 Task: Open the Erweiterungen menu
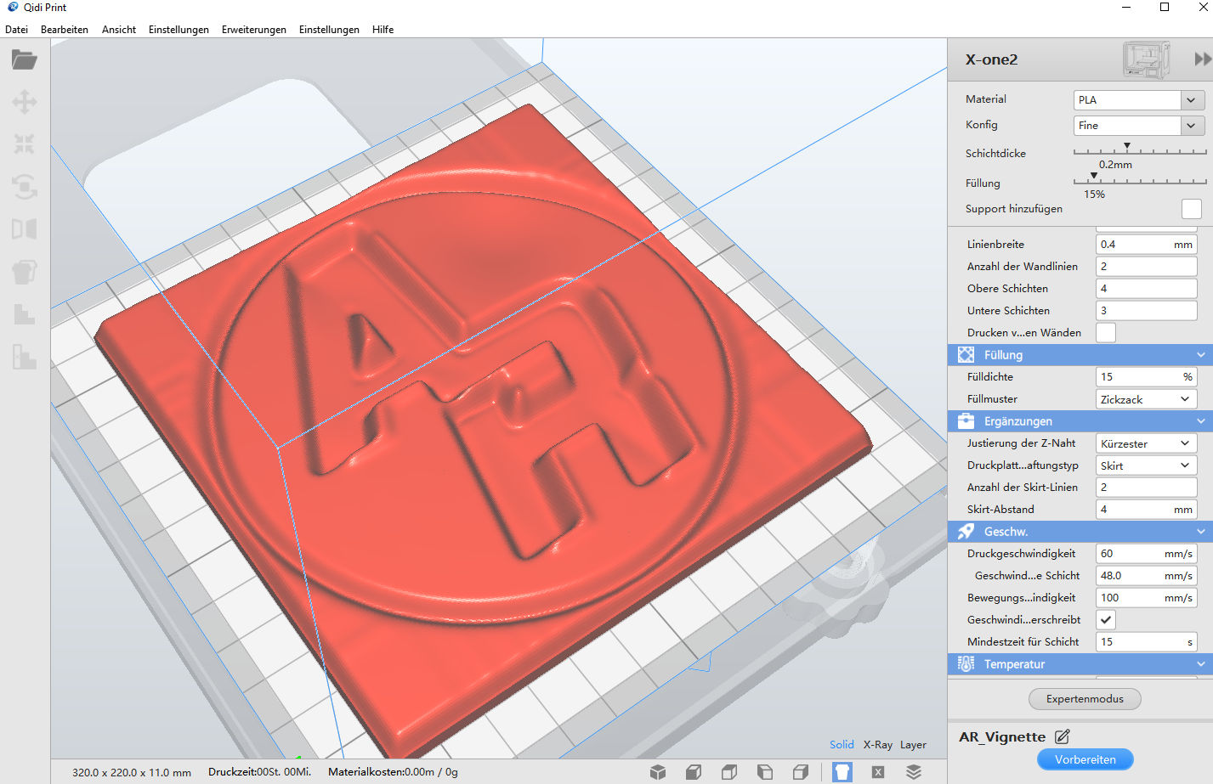point(254,29)
